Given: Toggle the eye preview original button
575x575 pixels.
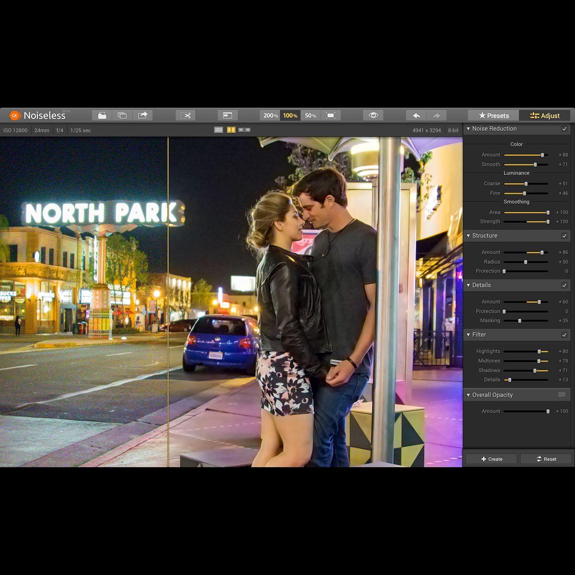Looking at the screenshot, I should point(374,115).
